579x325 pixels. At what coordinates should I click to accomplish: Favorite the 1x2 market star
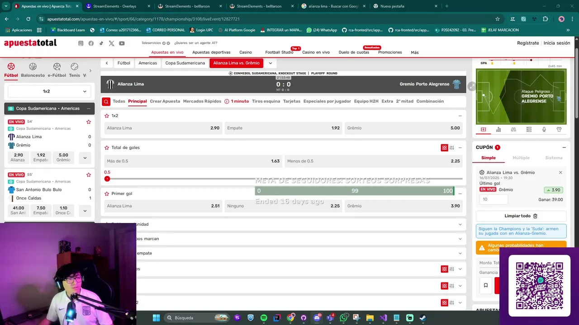click(x=107, y=116)
